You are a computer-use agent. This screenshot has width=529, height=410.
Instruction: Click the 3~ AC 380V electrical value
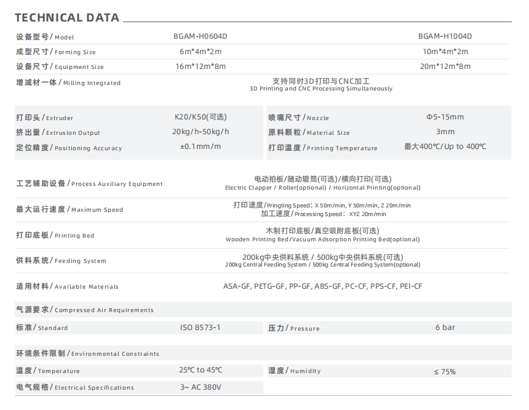tap(201, 387)
